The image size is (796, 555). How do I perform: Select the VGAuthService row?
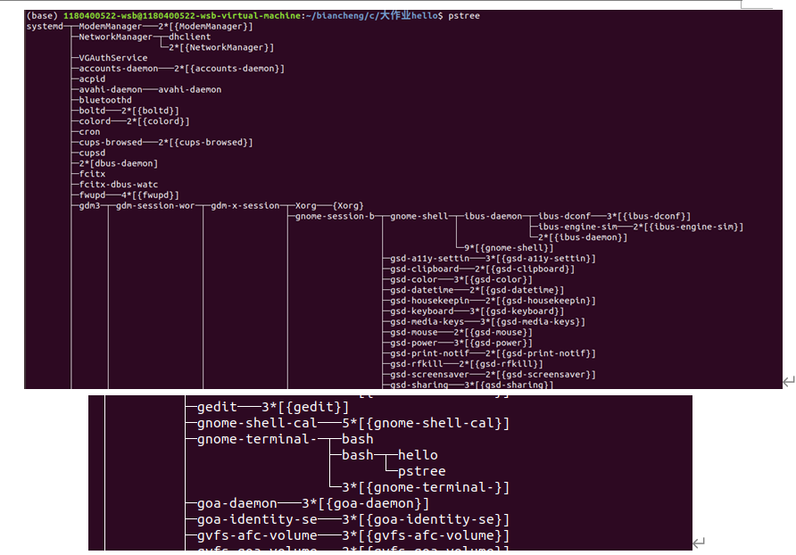tap(112, 58)
